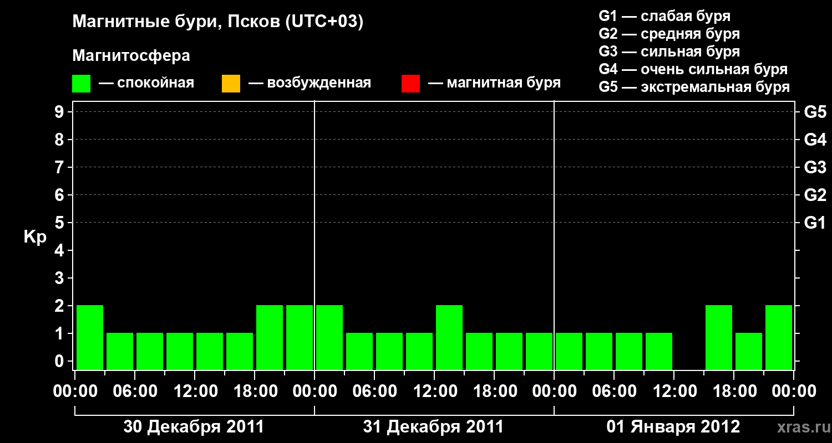Click the '18:00' time label under 31 December

click(494, 392)
